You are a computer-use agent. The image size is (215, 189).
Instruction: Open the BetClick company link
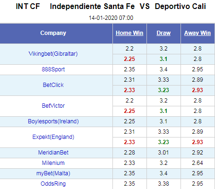pos(53,85)
